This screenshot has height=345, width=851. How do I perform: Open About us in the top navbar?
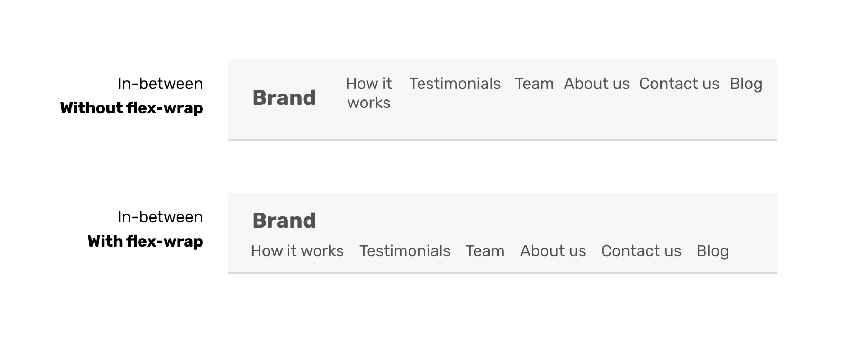[x=596, y=84]
